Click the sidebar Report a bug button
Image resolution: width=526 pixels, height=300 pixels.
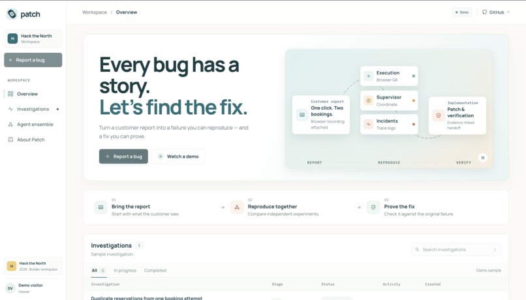click(x=33, y=60)
